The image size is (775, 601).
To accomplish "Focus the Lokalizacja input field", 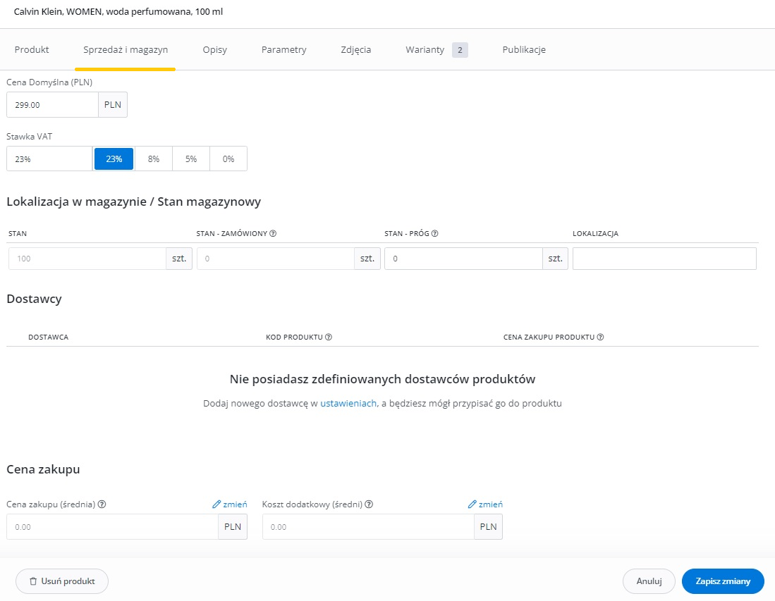I will coord(664,259).
